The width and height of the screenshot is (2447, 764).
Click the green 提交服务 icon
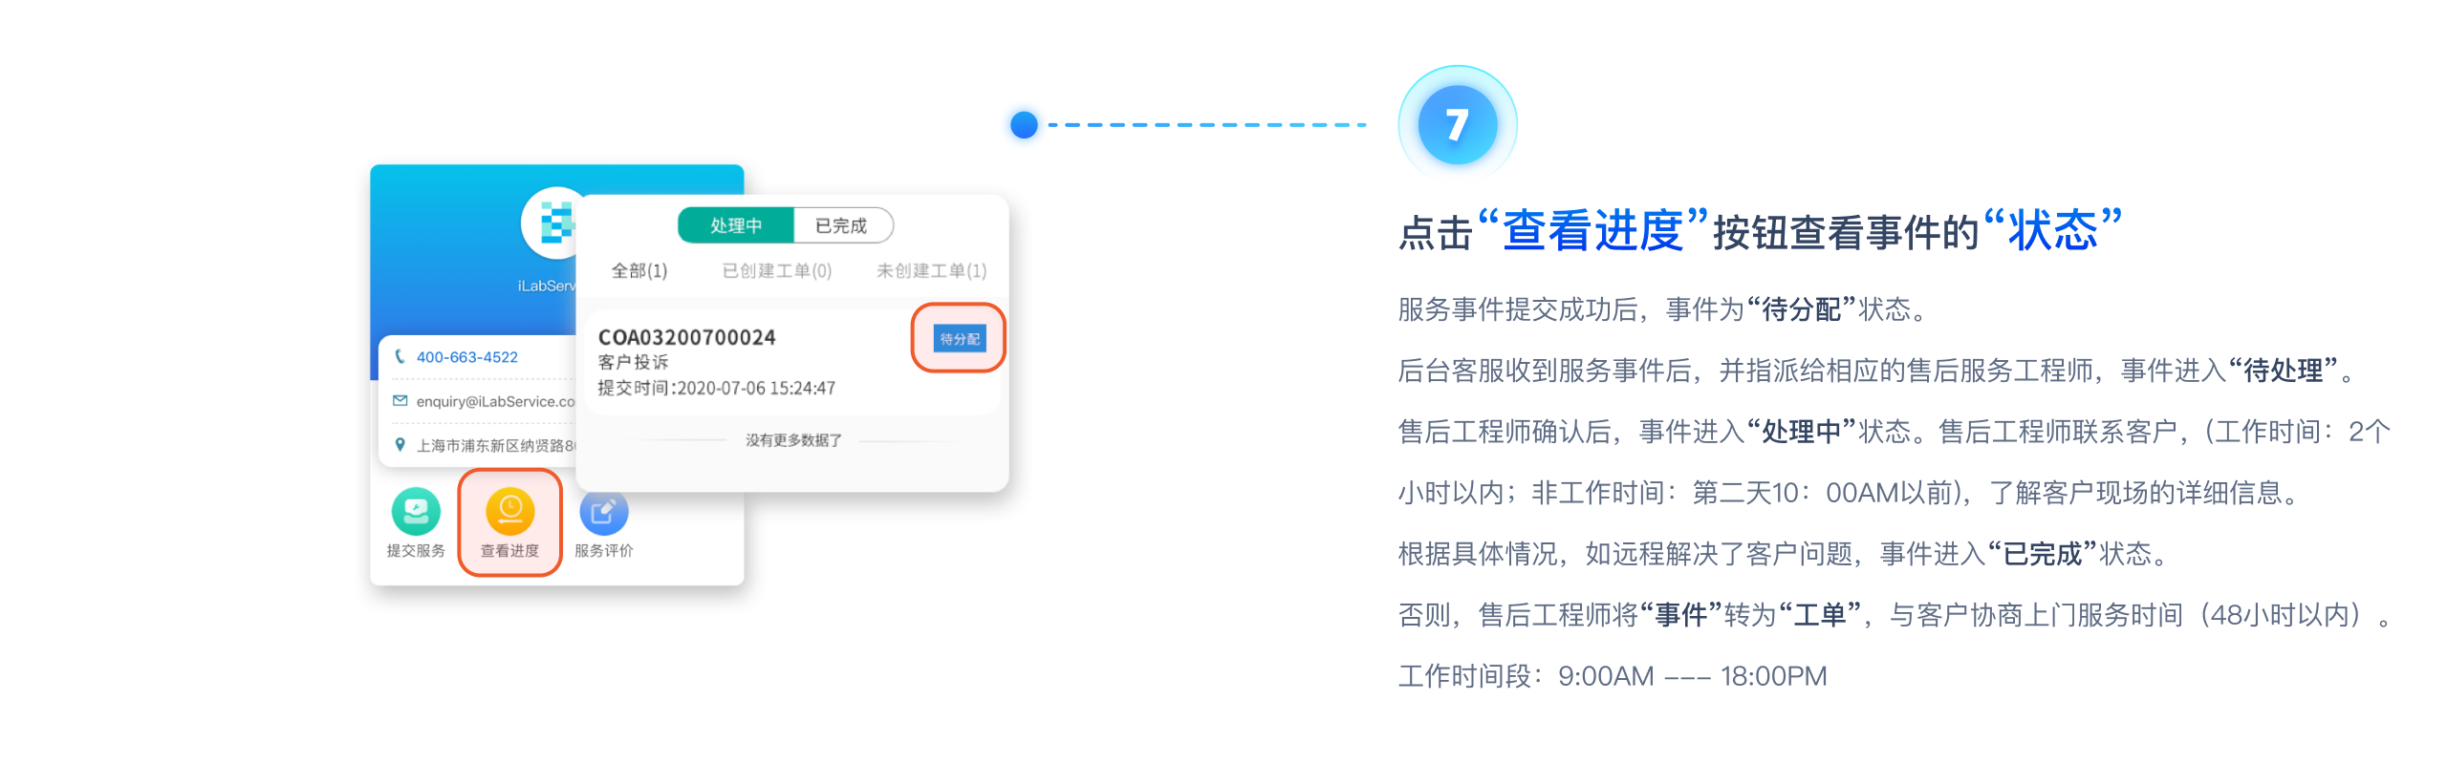(x=416, y=512)
